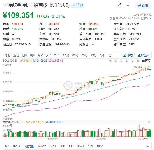Click the 基金份额 6499.28万 value
Viewport: 154px width, 150px height.
[x=135, y=34]
